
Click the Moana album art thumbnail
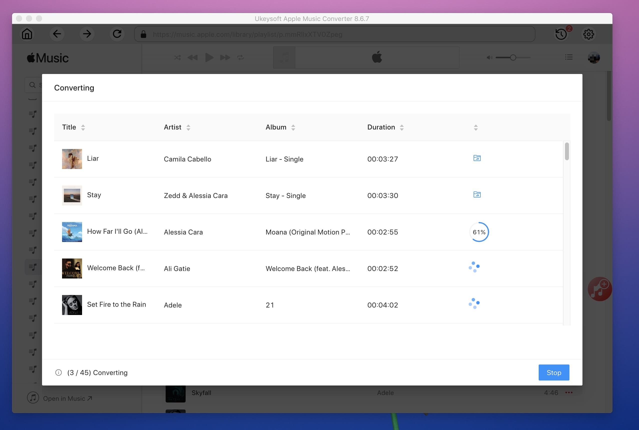click(72, 232)
